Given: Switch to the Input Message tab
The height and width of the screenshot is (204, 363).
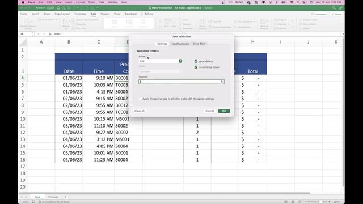Looking at the screenshot, I should (x=180, y=44).
